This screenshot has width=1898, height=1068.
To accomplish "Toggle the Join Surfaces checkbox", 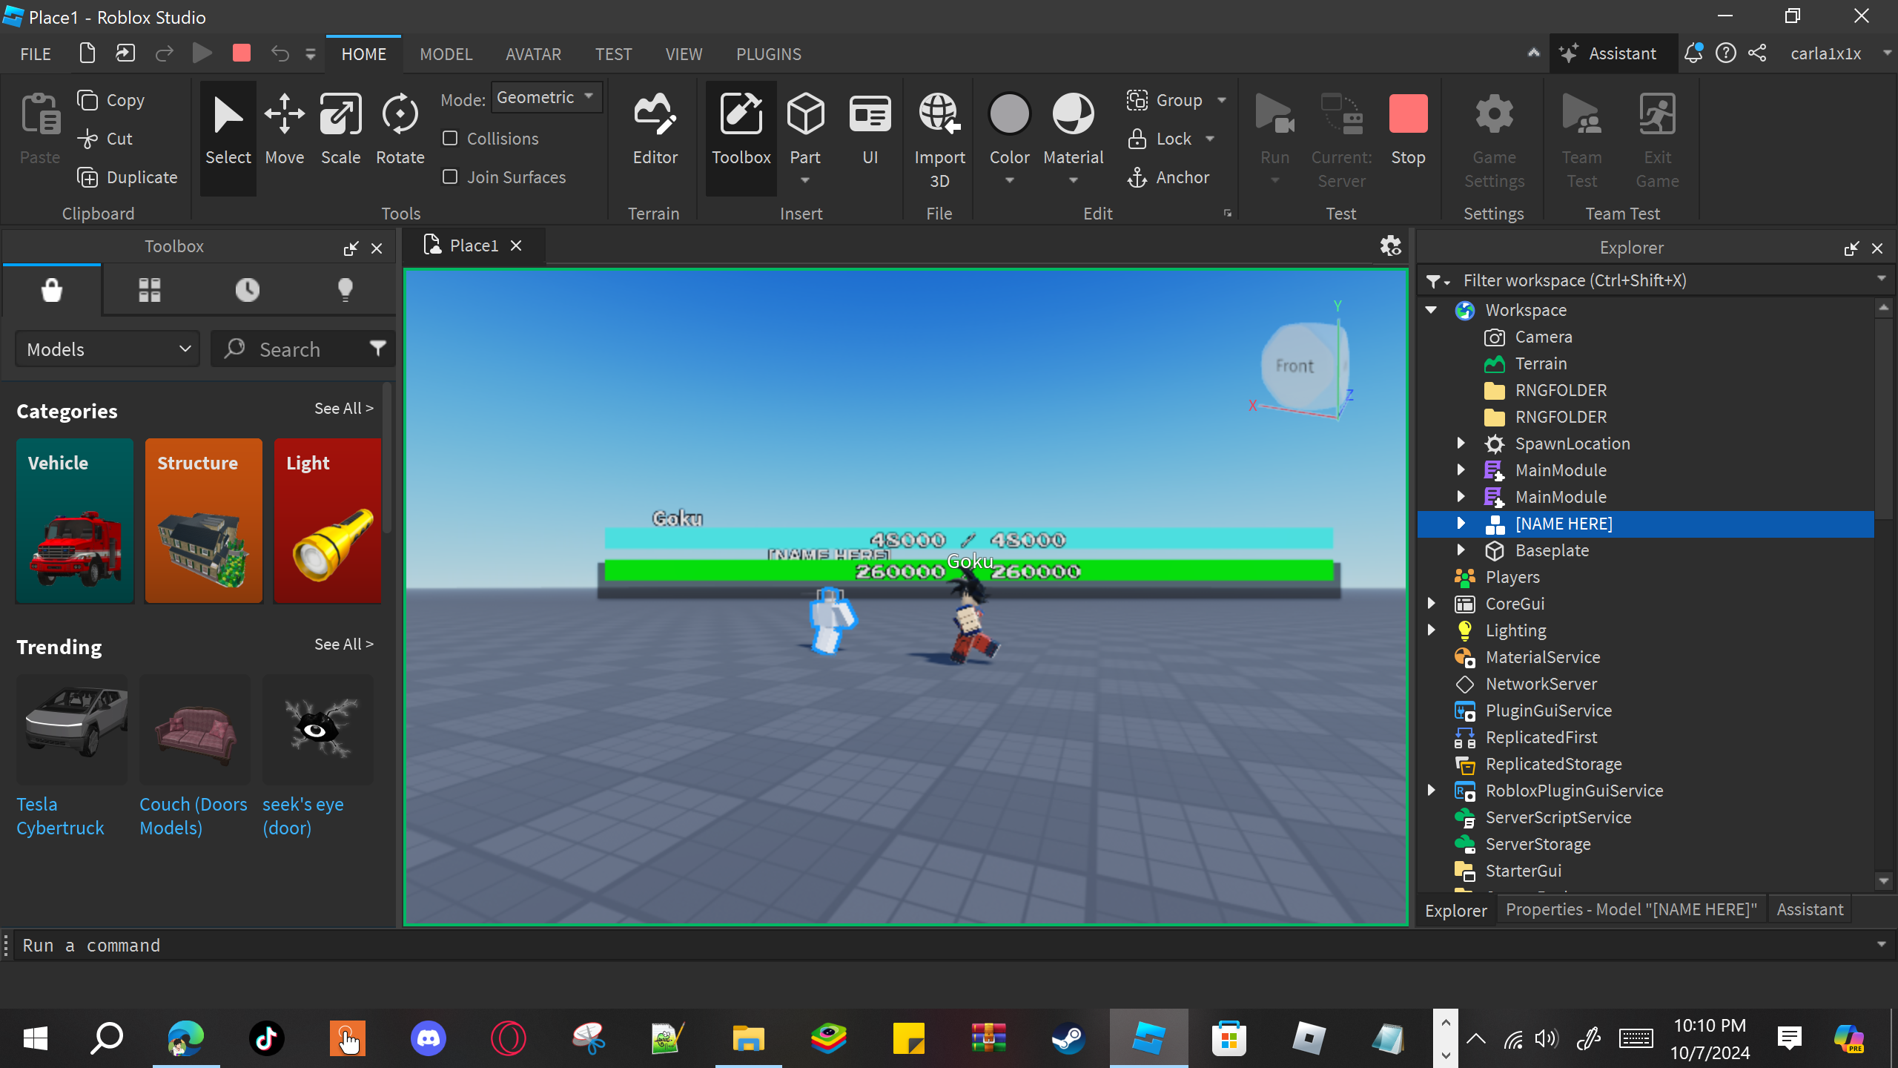I will coord(450,177).
